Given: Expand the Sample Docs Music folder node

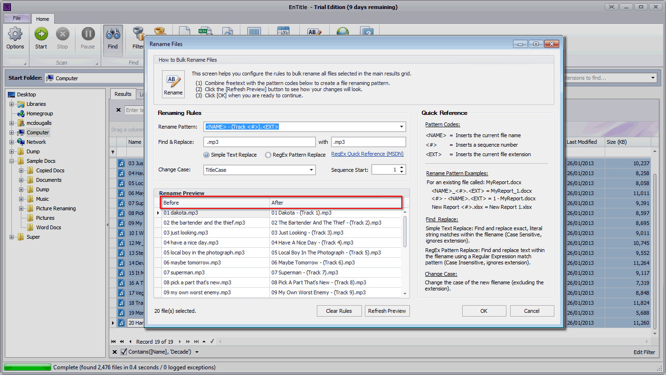Looking at the screenshot, I should (x=21, y=199).
